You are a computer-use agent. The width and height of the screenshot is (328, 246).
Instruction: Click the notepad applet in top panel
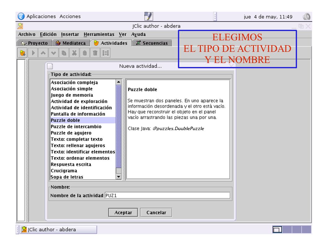tap(148, 16)
